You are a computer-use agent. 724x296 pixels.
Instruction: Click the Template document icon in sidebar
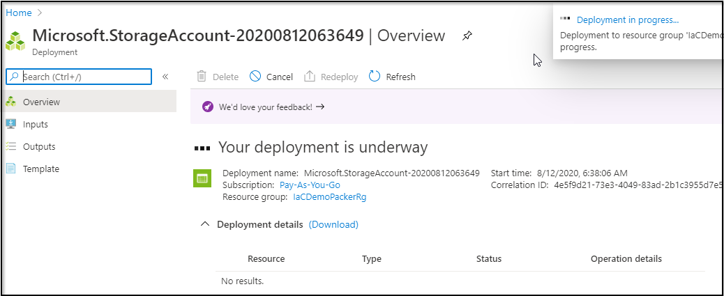coord(10,169)
